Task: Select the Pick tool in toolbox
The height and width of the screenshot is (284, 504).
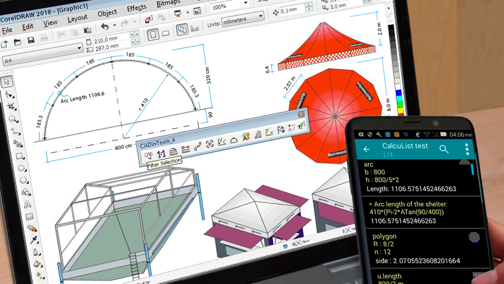Action: tap(7, 82)
